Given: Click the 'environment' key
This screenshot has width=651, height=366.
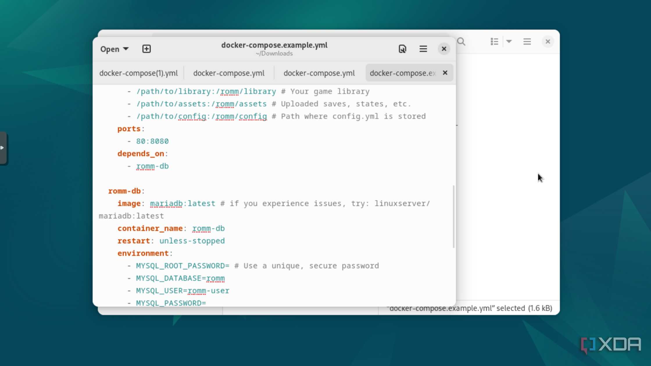Looking at the screenshot, I should (x=143, y=253).
